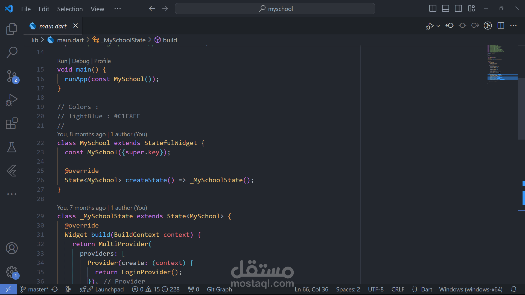Toggle the primary side bar layout button
Viewport: 525px width, 295px height.
(x=433, y=9)
